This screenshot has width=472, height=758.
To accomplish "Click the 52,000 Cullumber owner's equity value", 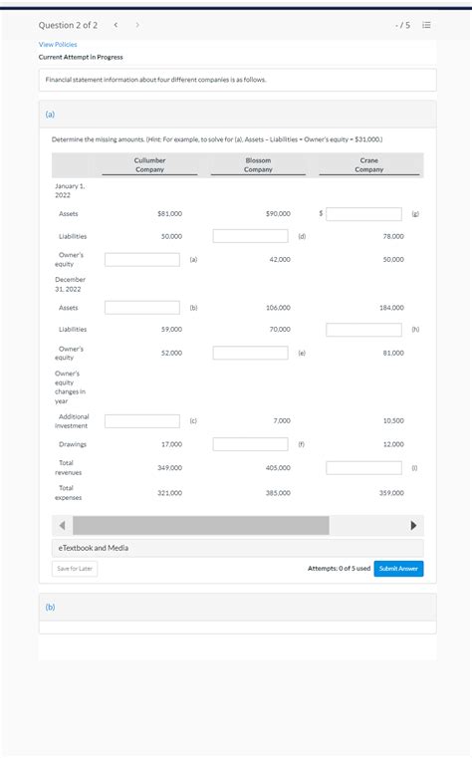I will 171,353.
